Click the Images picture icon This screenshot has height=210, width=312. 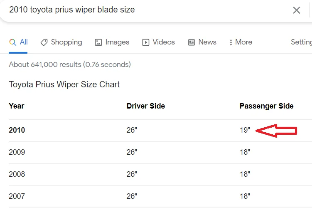pos(98,42)
